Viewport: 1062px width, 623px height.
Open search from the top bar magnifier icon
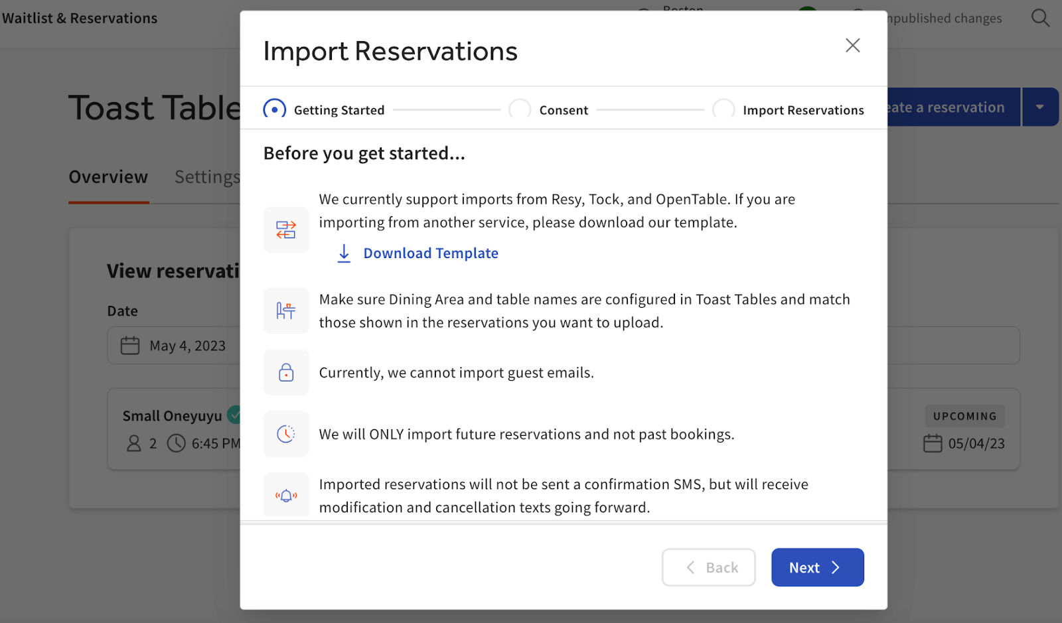pos(1041,18)
